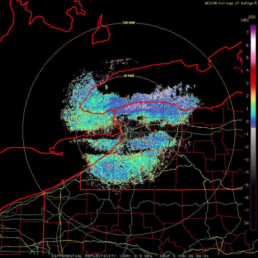Click the TH threshold label on the scale
Image resolution: width=258 pixels, height=258 pixels.
246,223
